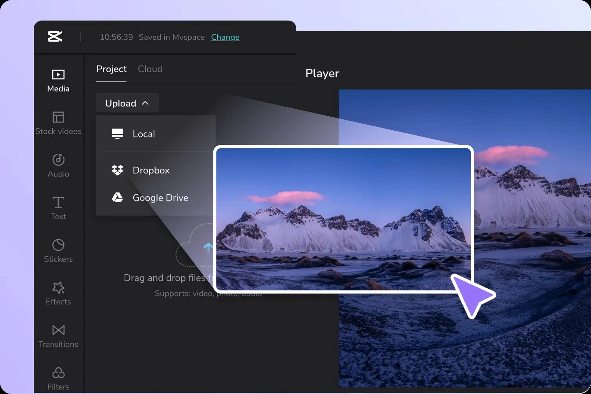
Task: Open the Stickers panel
Action: pos(58,251)
